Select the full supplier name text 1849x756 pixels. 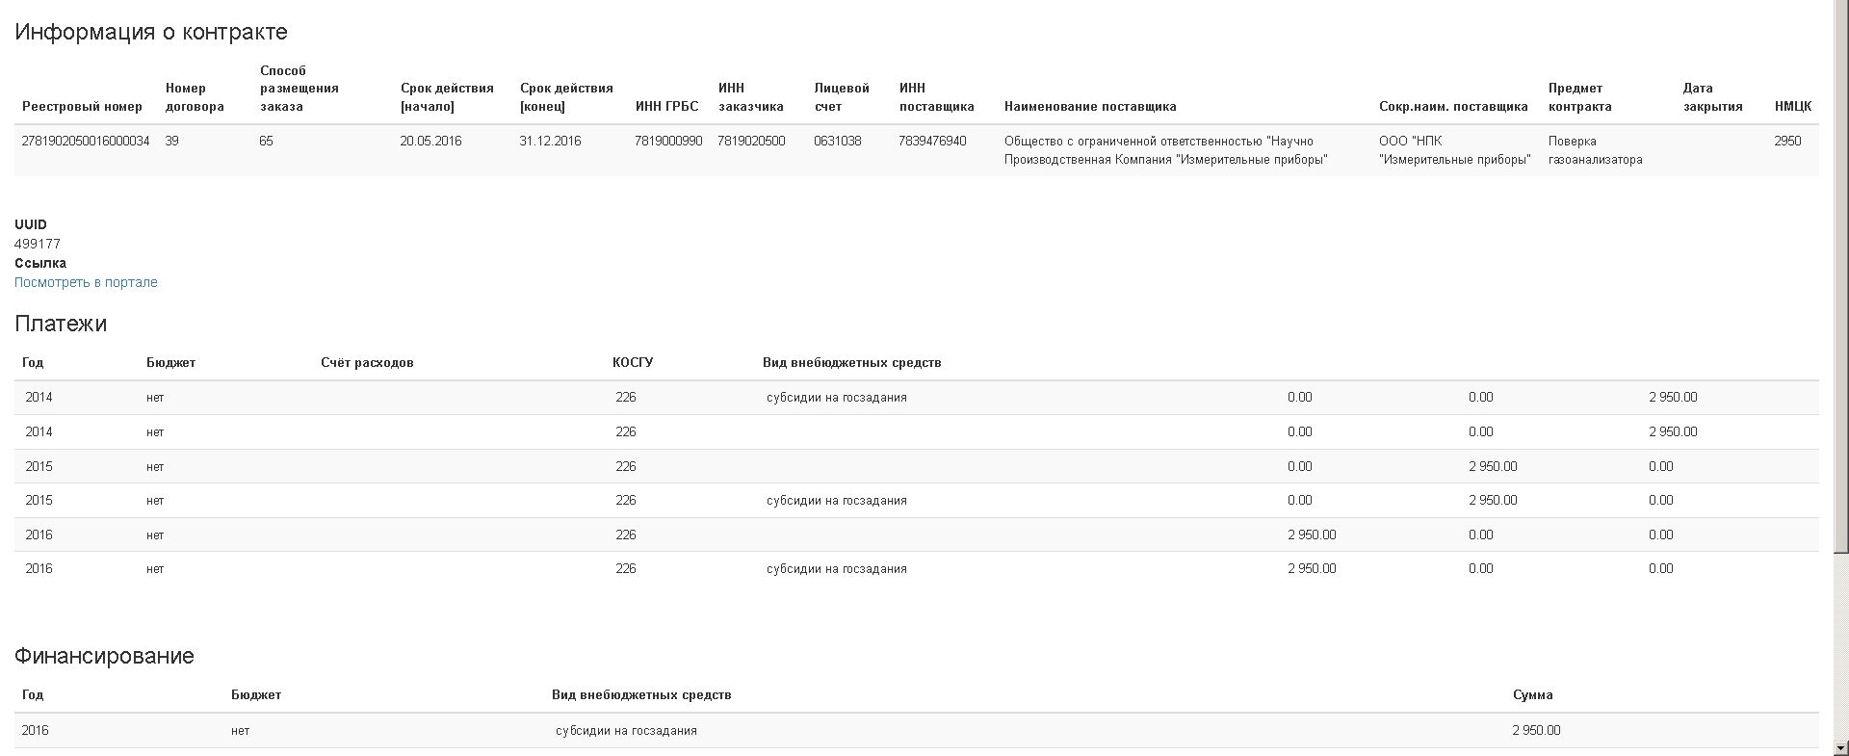pyautogui.click(x=1166, y=150)
